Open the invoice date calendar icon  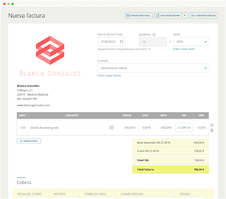[121, 42]
